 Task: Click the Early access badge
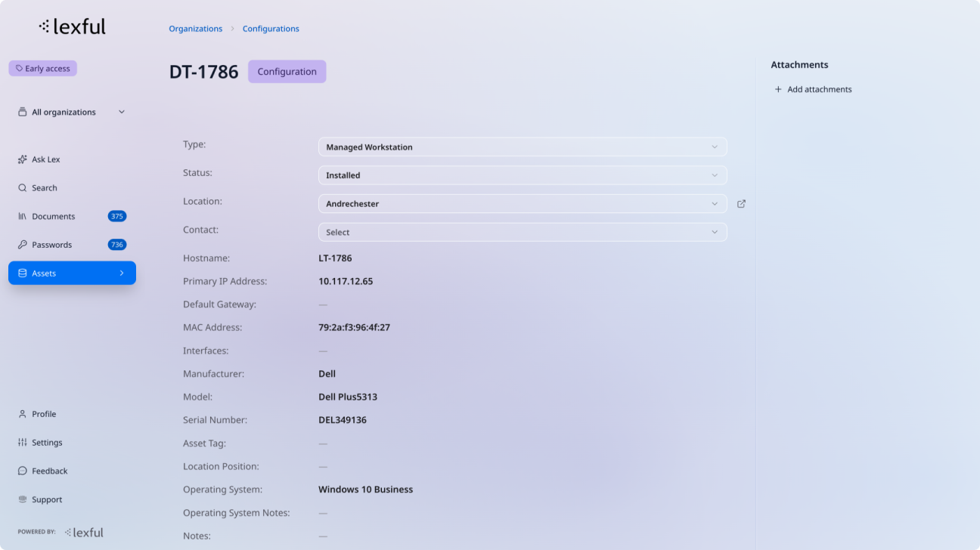tap(42, 68)
